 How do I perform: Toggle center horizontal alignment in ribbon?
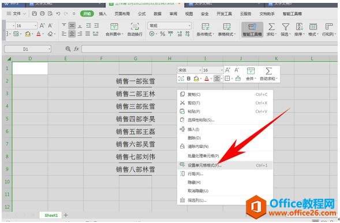tap(72, 34)
